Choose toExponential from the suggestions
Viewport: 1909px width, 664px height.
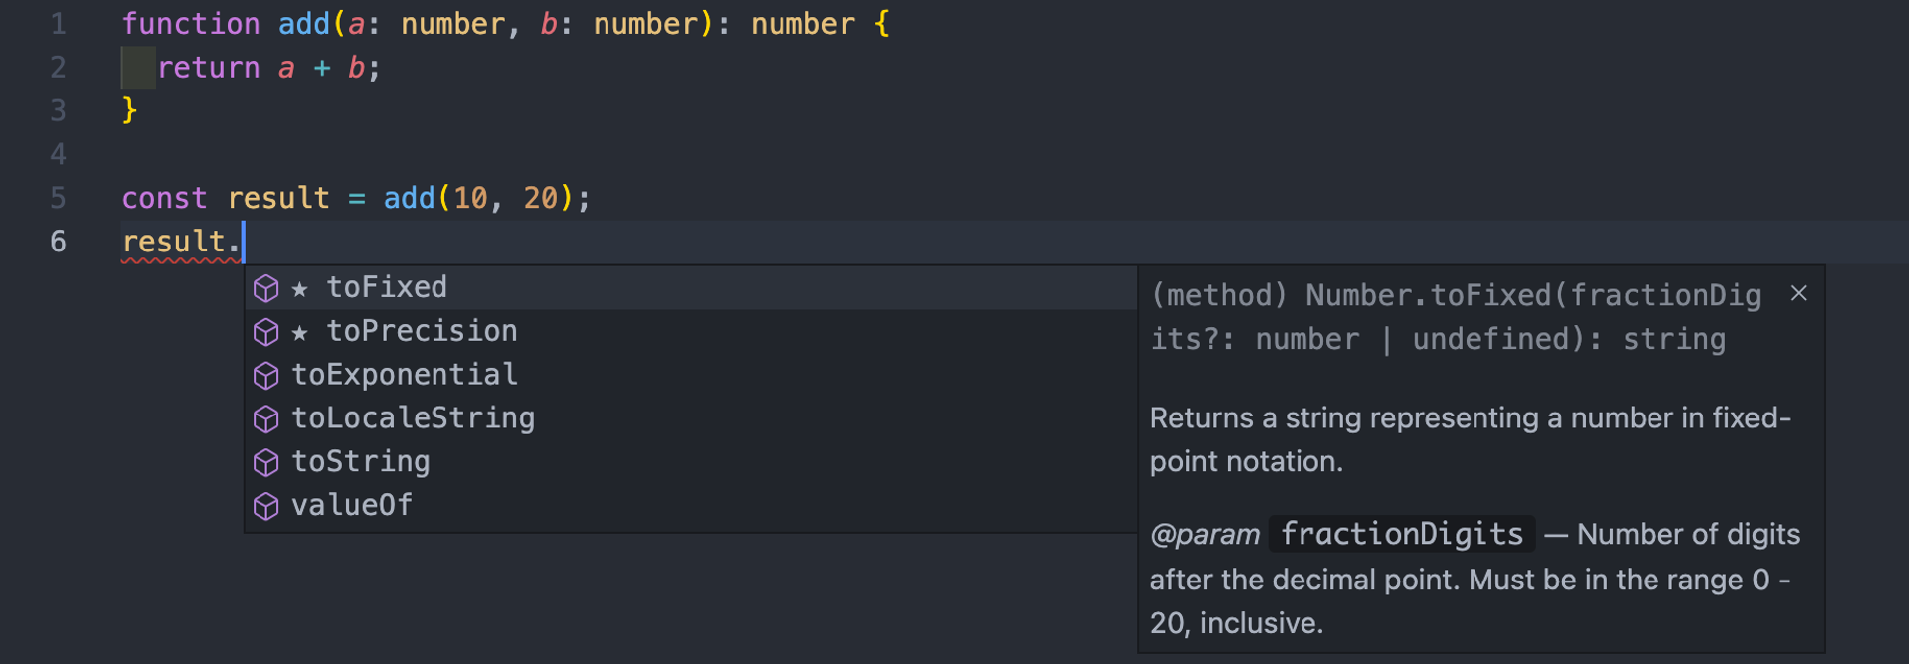[691, 376]
